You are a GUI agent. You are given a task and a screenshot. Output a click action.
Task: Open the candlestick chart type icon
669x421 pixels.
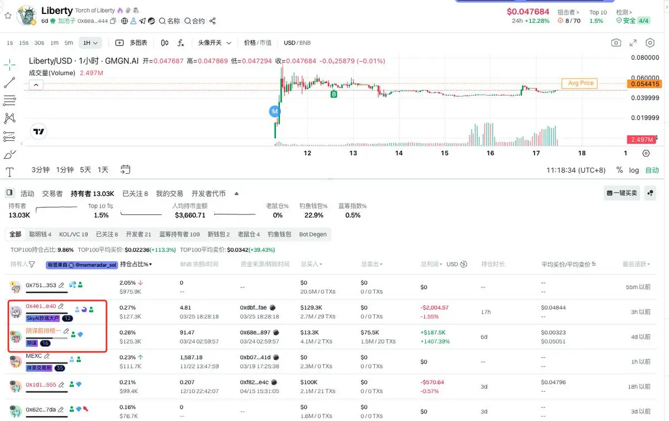[x=164, y=43]
